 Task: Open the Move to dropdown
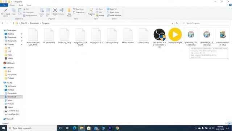click(42, 12)
